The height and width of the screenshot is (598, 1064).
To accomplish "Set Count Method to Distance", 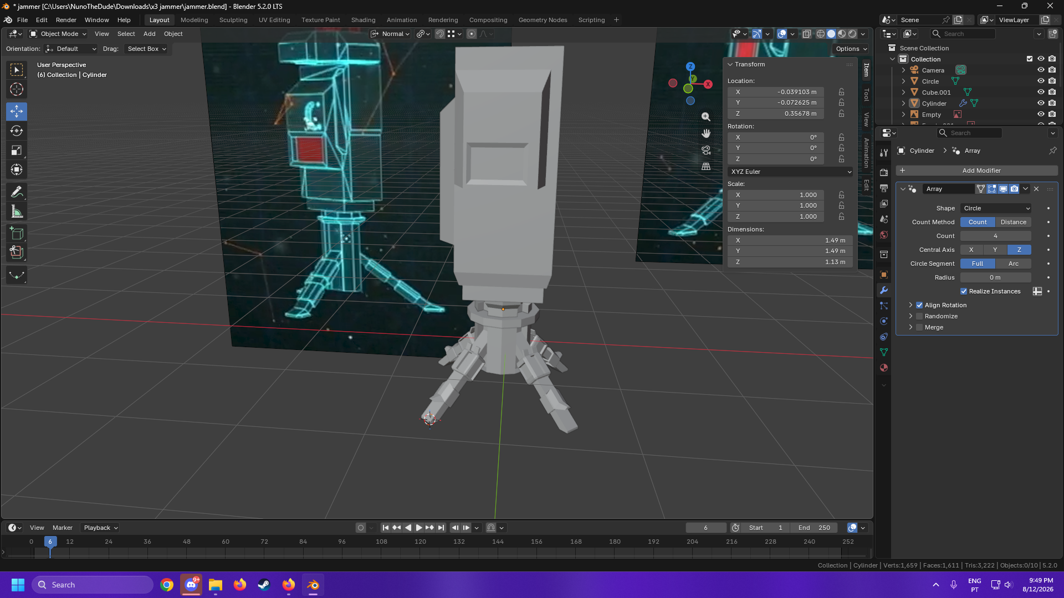I will coord(1014,222).
